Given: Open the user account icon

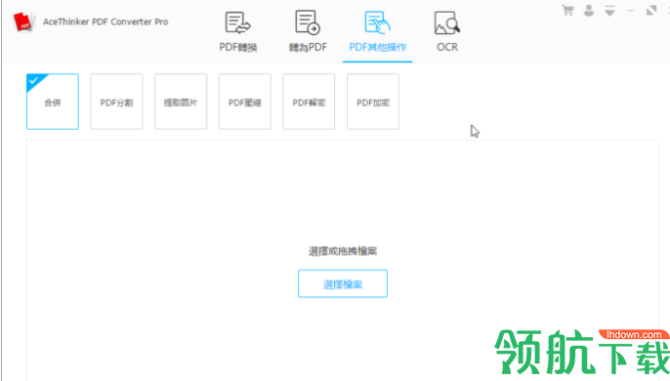Looking at the screenshot, I should click(589, 11).
